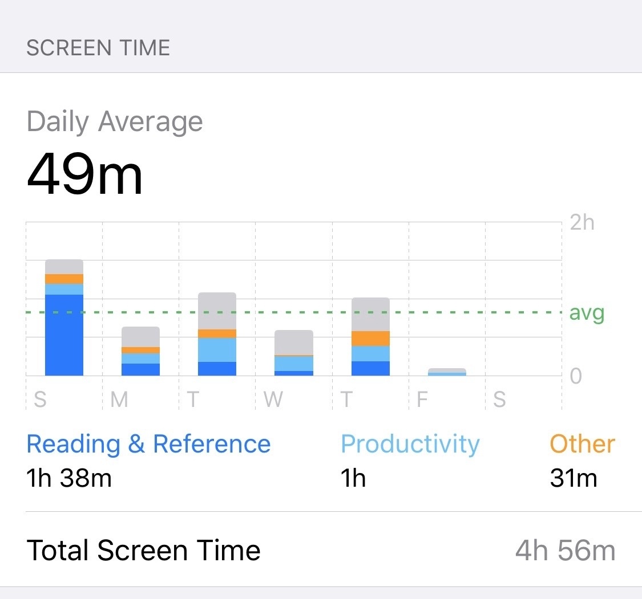Open Total Screen Time row
Viewport: 642px width, 599px height.
coord(321,549)
